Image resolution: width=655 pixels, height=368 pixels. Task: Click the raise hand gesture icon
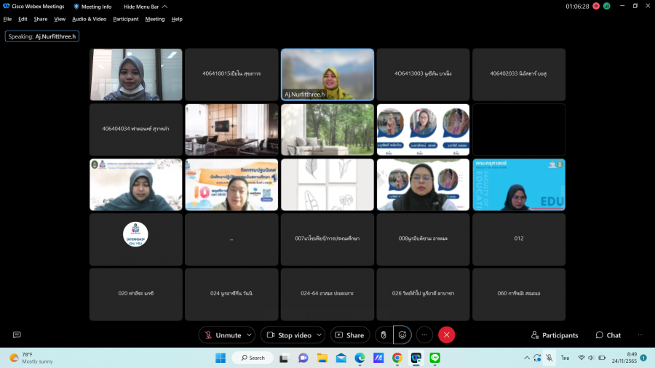pyautogui.click(x=384, y=335)
